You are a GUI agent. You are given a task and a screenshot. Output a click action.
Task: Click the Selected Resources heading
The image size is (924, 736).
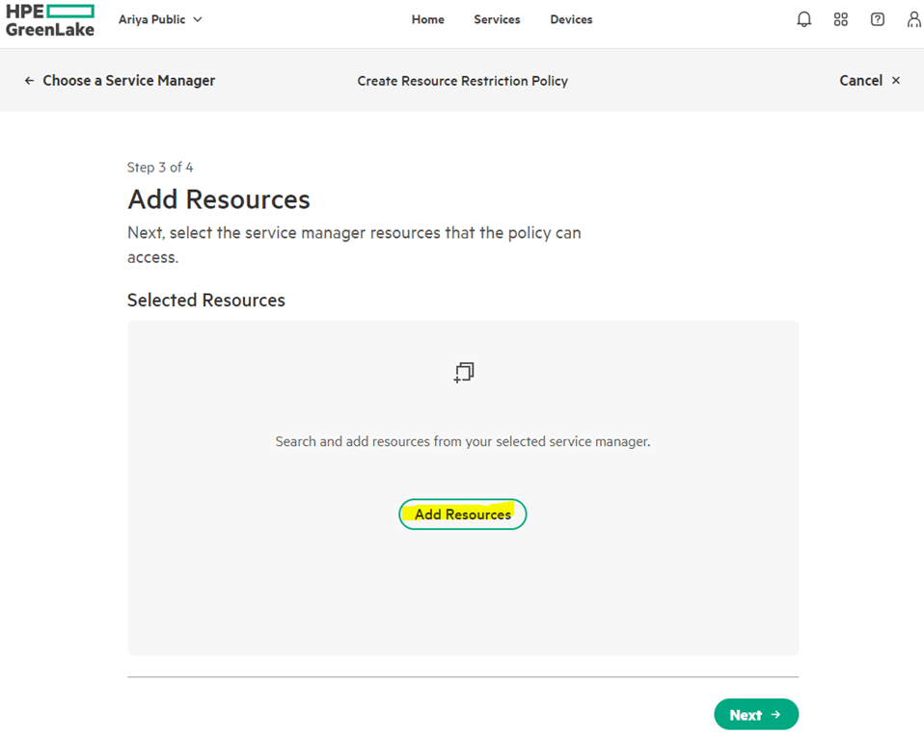pos(206,301)
